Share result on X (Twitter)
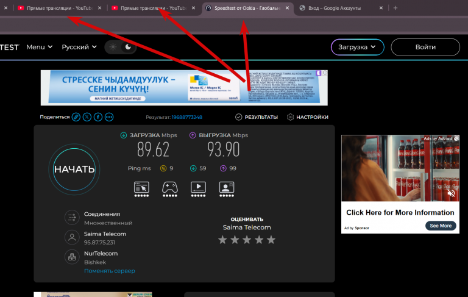 coord(87,117)
